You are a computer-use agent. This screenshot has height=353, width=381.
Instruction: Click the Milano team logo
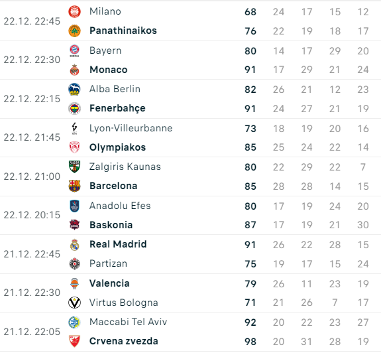[74, 11]
